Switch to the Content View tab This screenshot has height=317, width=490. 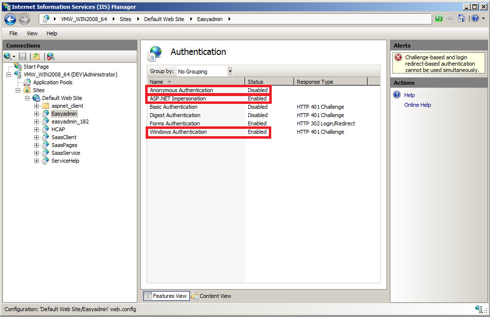pyautogui.click(x=211, y=296)
